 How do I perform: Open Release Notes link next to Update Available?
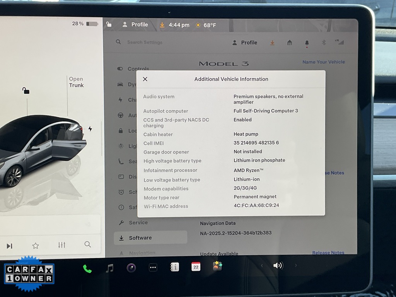328,253
